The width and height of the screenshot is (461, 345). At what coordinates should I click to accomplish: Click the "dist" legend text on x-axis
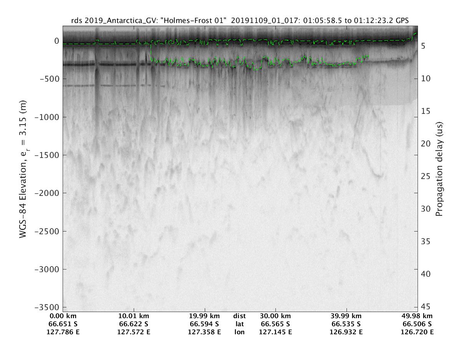tap(240, 316)
